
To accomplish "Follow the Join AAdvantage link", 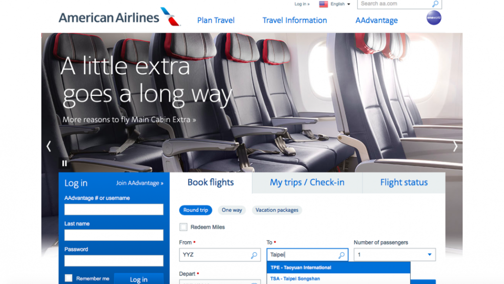I will coord(140,183).
